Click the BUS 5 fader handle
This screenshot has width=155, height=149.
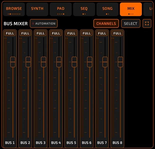(x=74, y=62)
